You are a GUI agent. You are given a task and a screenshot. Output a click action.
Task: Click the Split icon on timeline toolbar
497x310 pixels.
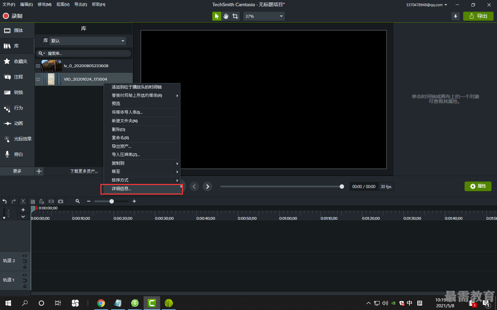[51, 201]
